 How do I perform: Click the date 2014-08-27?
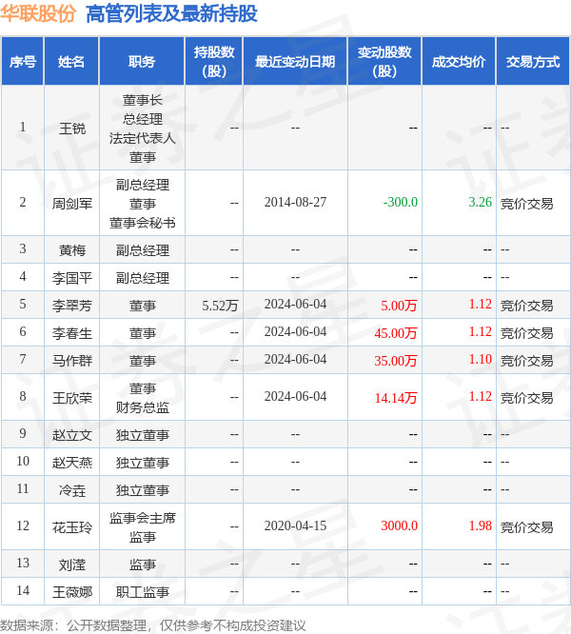295,202
